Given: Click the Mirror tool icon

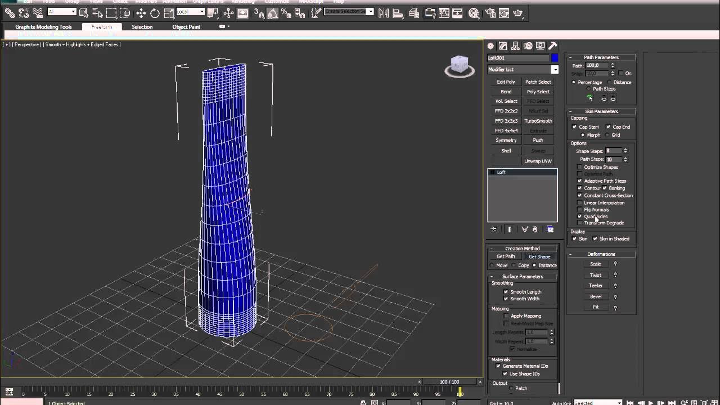Looking at the screenshot, I should tap(384, 13).
